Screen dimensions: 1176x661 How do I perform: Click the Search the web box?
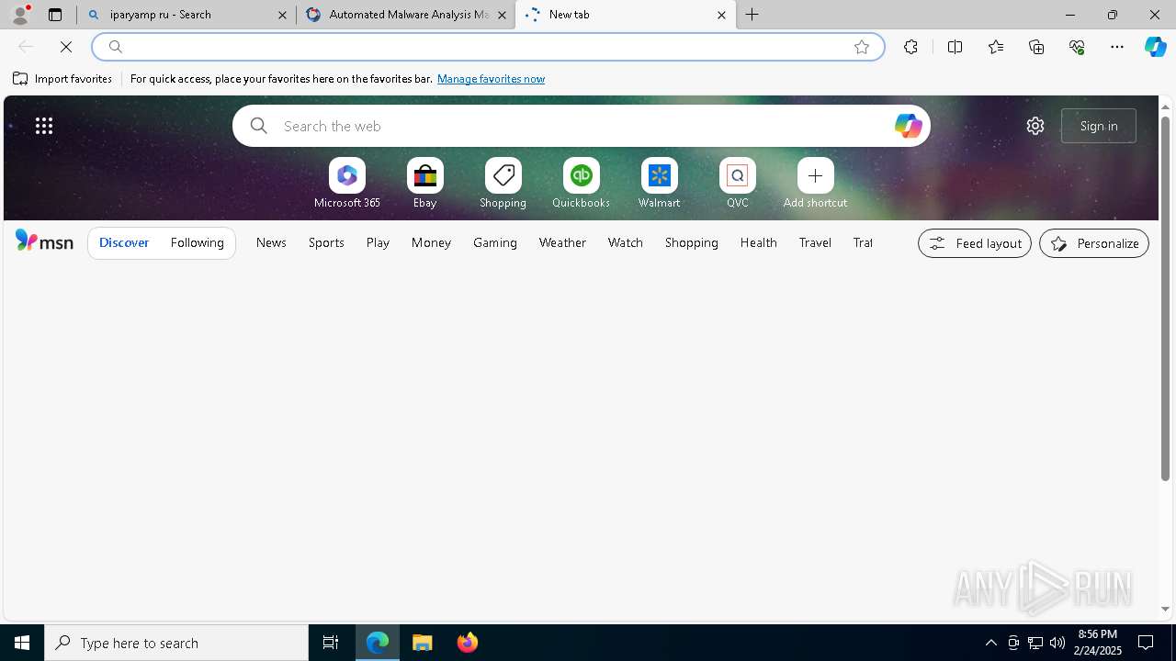click(x=582, y=126)
